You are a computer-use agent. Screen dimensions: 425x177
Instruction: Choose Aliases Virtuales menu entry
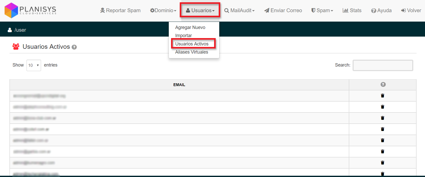[191, 52]
